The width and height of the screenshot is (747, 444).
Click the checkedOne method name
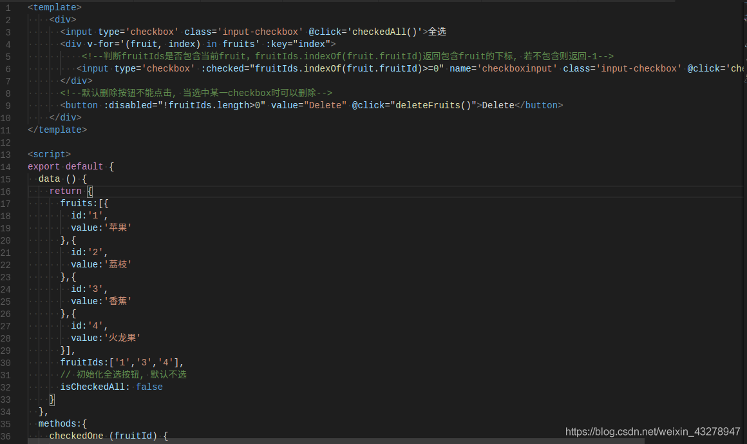click(76, 436)
